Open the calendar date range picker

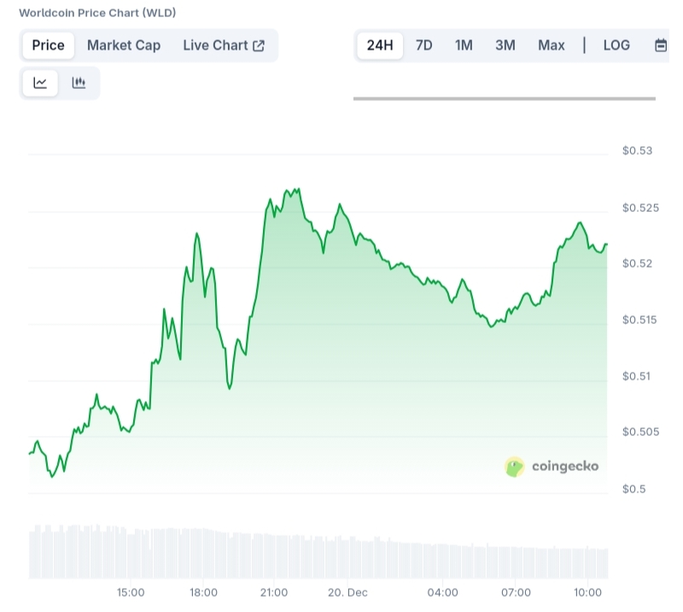pos(661,45)
